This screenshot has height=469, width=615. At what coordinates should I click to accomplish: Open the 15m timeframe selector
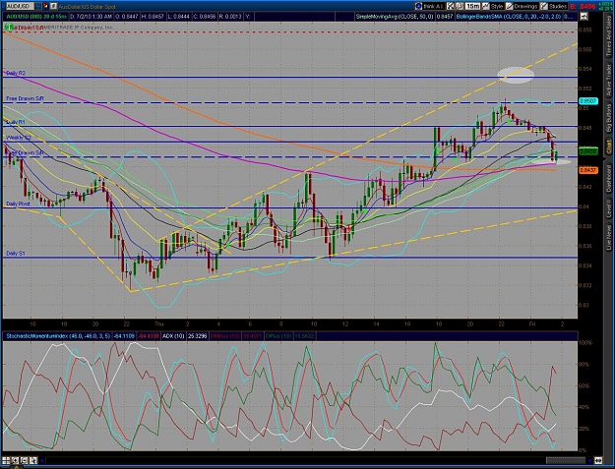point(473,6)
